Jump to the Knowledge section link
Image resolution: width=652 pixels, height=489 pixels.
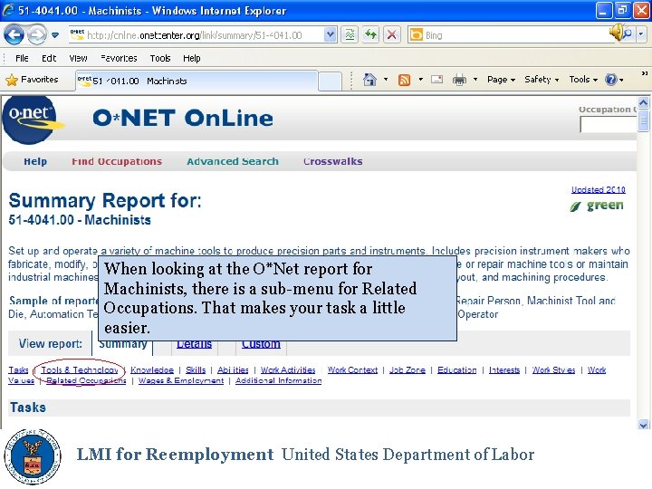pyautogui.click(x=152, y=369)
